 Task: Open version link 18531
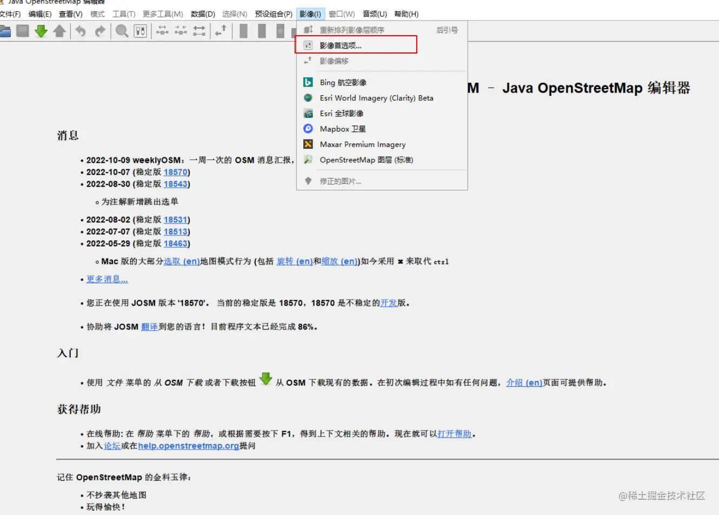tap(176, 220)
